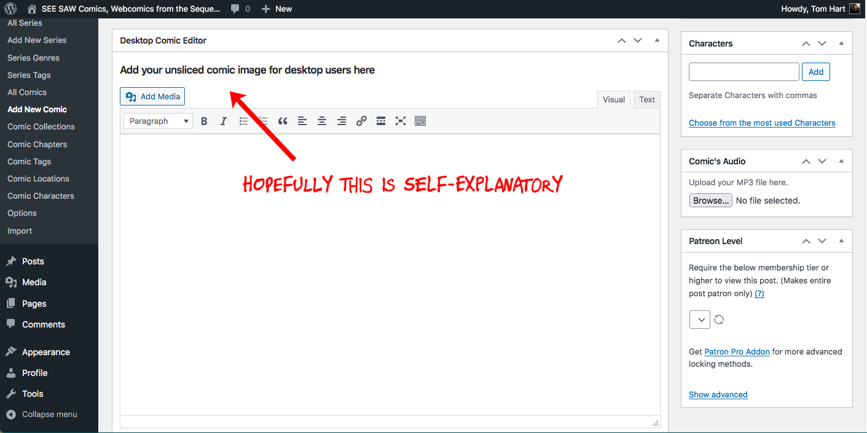The image size is (867, 433).
Task: Open the Paragraph format dropdown
Action: point(159,121)
